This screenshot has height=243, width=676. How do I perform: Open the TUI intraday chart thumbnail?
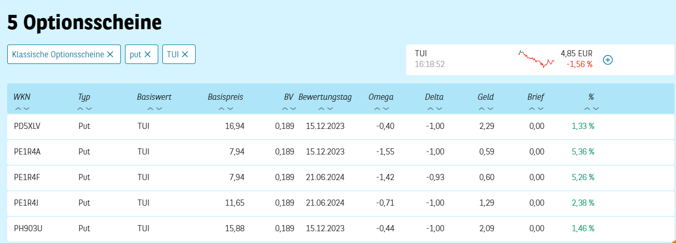point(536,58)
